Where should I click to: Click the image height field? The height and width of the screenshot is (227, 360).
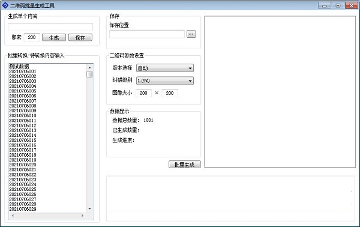tap(170, 93)
